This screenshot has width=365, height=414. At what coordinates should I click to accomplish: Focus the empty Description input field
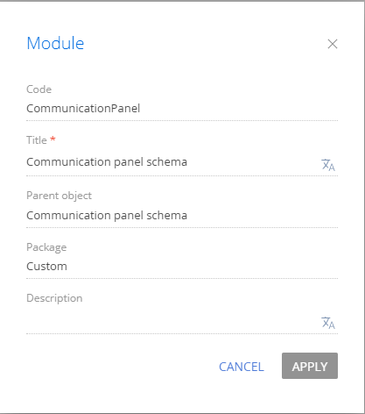coord(172,323)
